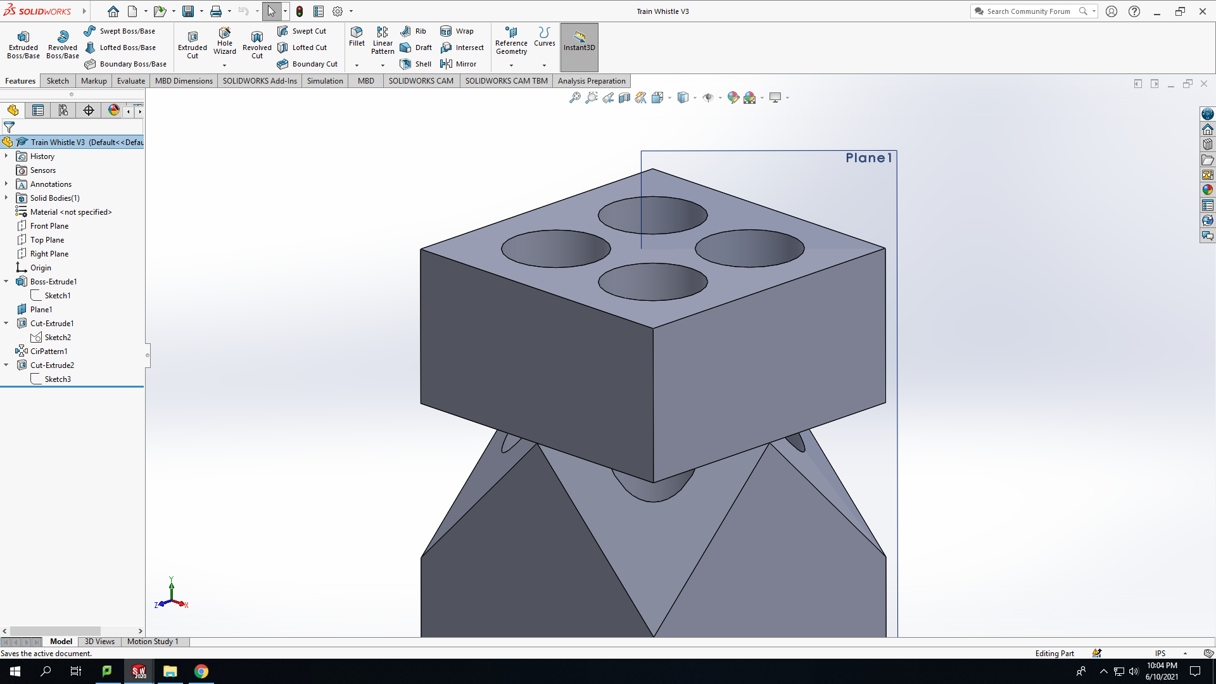Collapse the Boss-Extrude1 feature
The image size is (1216, 684).
click(x=6, y=281)
